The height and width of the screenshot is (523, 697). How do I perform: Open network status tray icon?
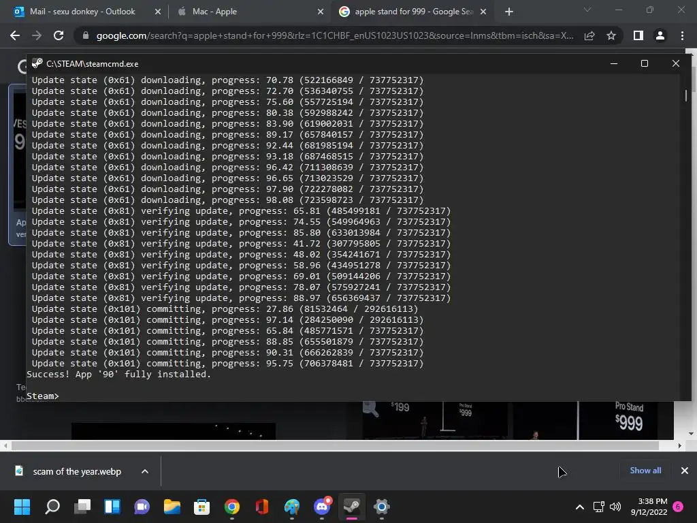coord(599,507)
